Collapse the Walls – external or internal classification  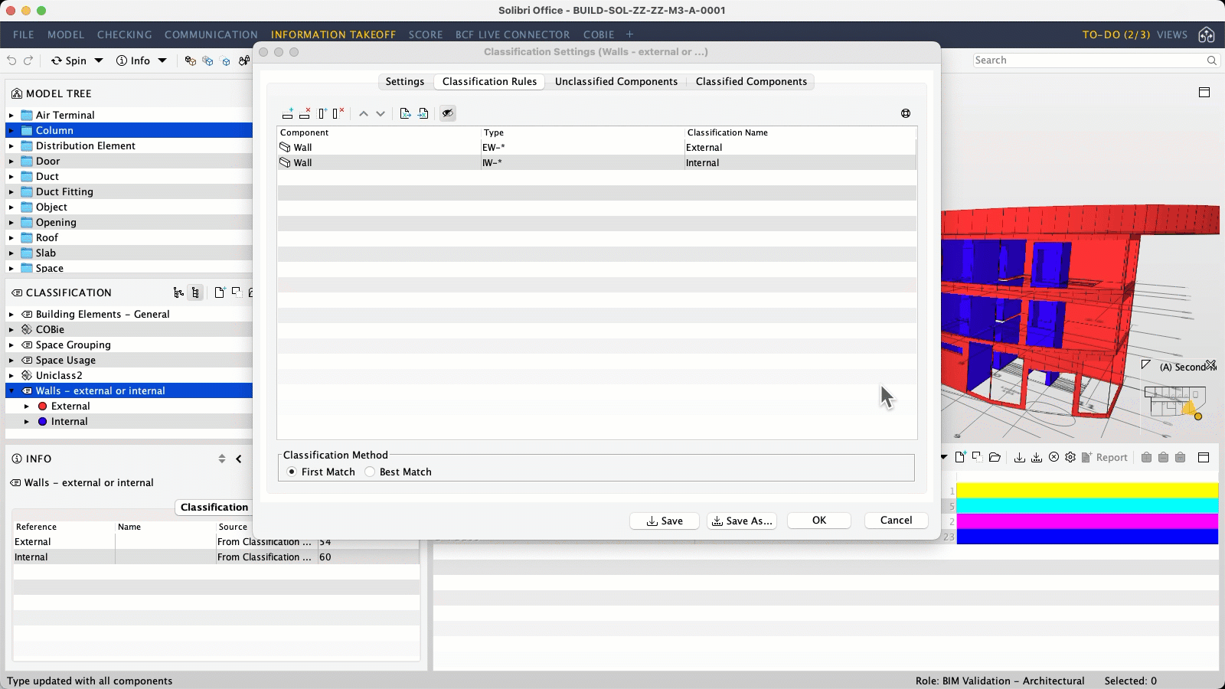pyautogui.click(x=11, y=390)
